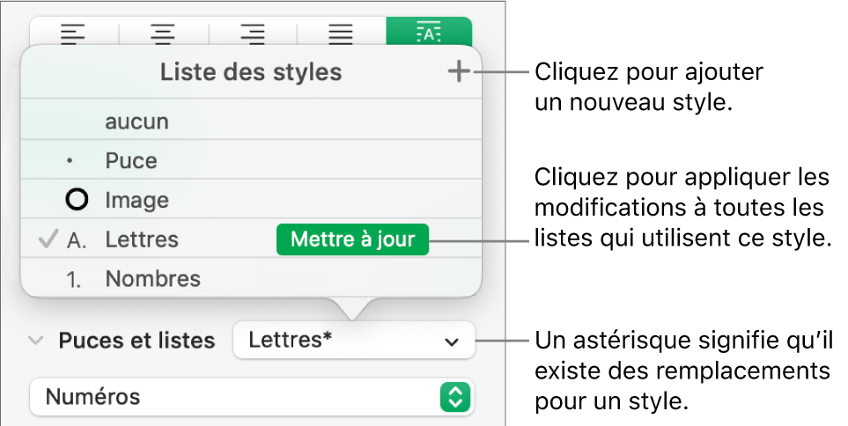Click the highlighted green alignment icon

[x=429, y=33]
